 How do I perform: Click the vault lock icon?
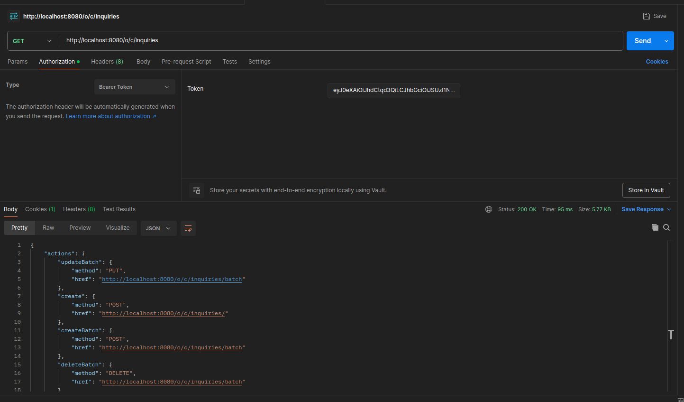coord(197,190)
